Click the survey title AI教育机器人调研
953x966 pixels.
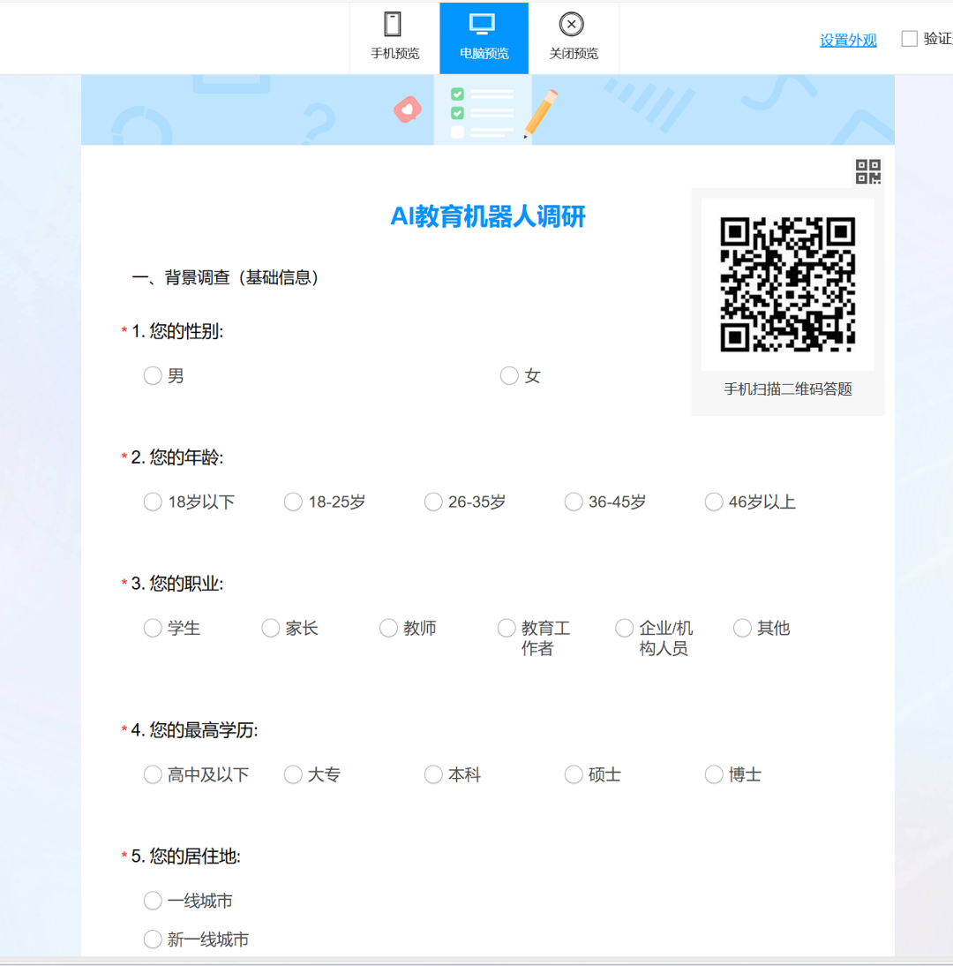(488, 216)
